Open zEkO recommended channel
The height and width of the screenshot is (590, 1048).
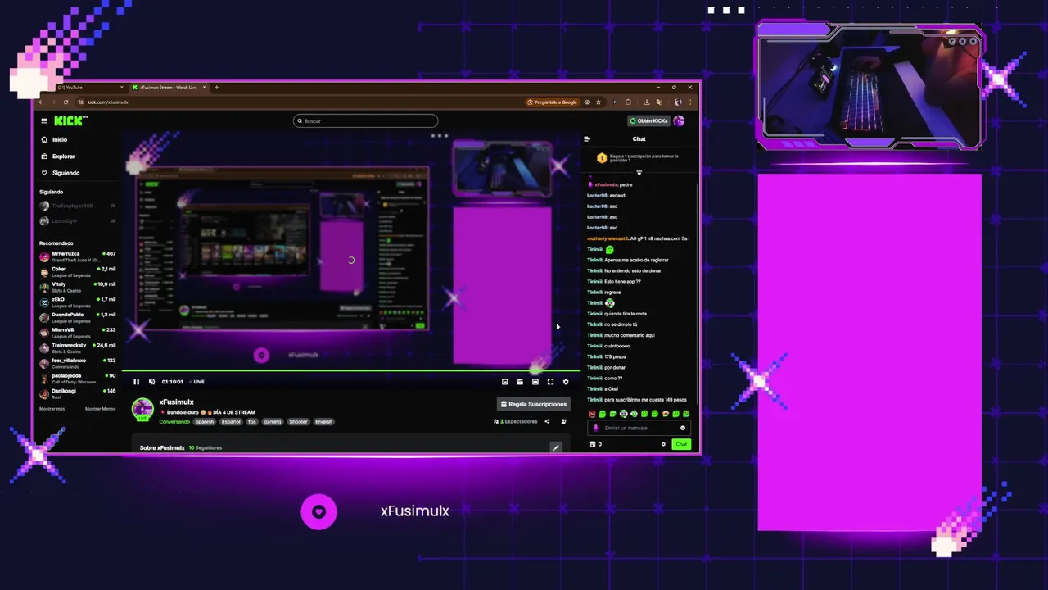[x=78, y=302]
